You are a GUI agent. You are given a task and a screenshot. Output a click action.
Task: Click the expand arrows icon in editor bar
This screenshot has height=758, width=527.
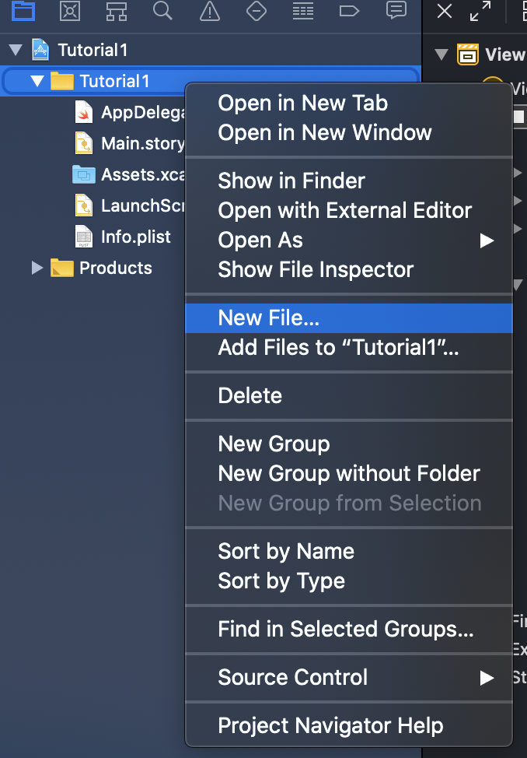[x=480, y=11]
